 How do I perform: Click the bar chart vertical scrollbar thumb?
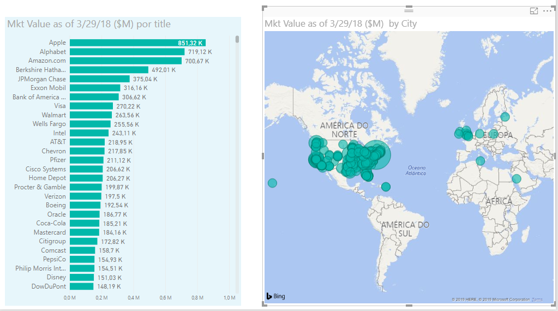pos(237,39)
